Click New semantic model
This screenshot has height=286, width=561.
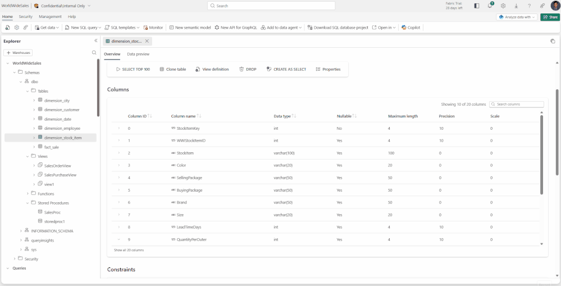coord(190,28)
